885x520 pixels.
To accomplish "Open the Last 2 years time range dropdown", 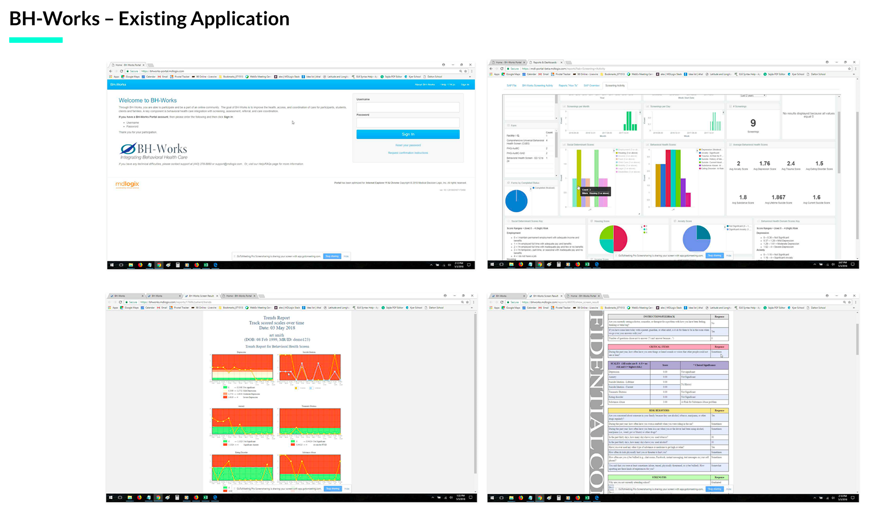I will point(753,95).
